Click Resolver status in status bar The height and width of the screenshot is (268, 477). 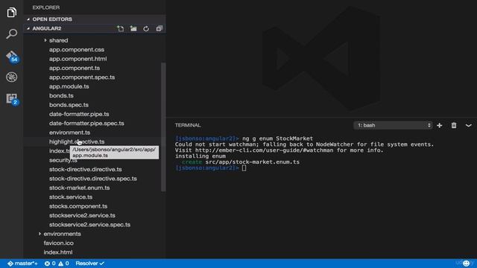89,264
